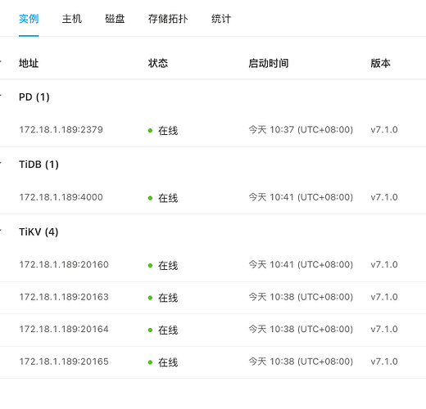
Task: Select PD instance 172.18.1.189:2379
Action: coord(213,130)
